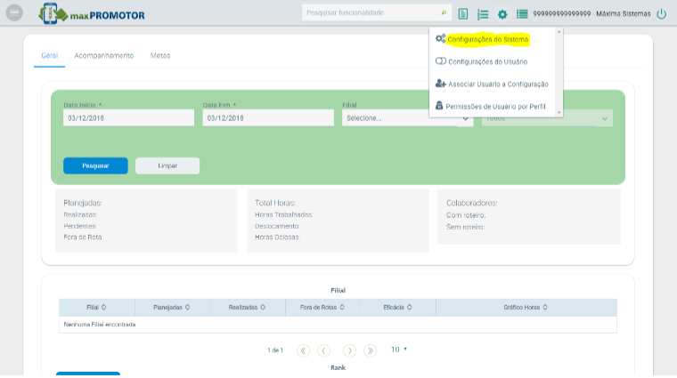Go to the previous results page
The width and height of the screenshot is (677, 378).
click(324, 350)
